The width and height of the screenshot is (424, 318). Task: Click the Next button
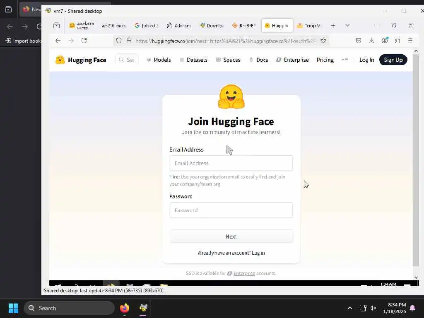click(231, 236)
